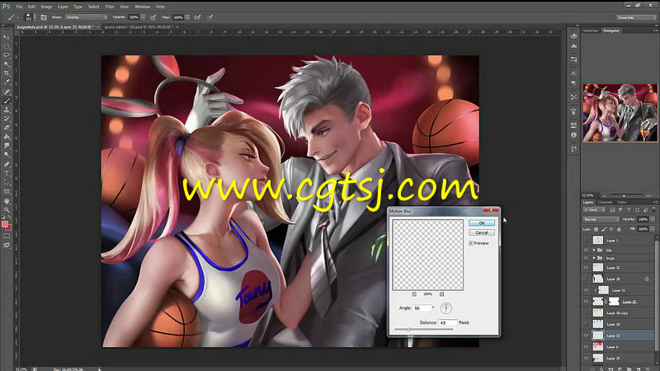This screenshot has width=660, height=371.
Task: Select the Hand tool
Action: click(7, 200)
